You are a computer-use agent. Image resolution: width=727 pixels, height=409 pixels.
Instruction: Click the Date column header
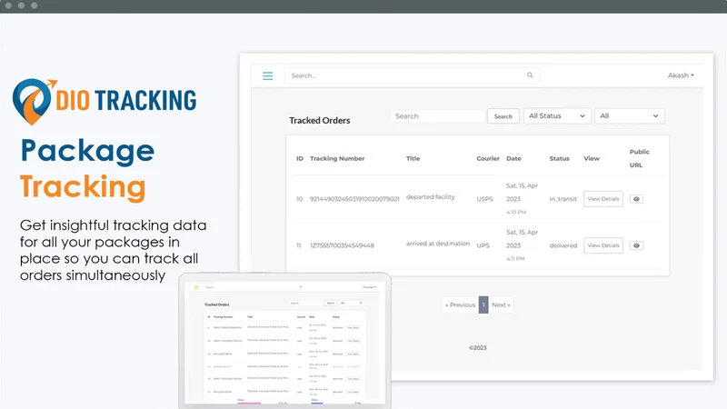pos(513,158)
